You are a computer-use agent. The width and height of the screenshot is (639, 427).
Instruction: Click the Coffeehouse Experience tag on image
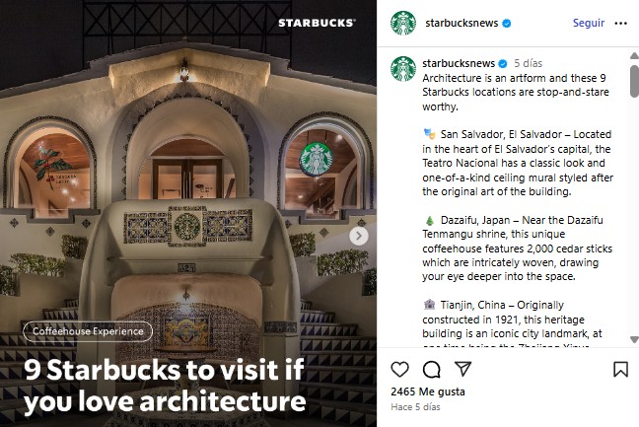coord(88,331)
